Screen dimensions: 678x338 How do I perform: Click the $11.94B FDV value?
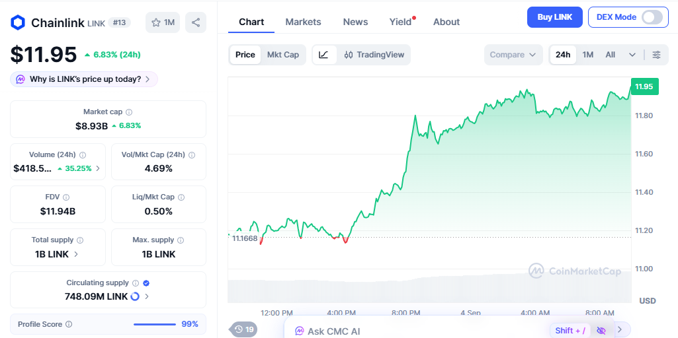click(58, 211)
